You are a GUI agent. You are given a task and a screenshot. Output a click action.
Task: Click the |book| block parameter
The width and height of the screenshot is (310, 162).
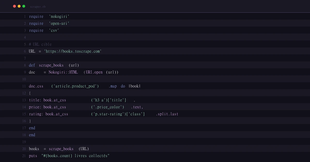pyautogui.click(x=135, y=86)
